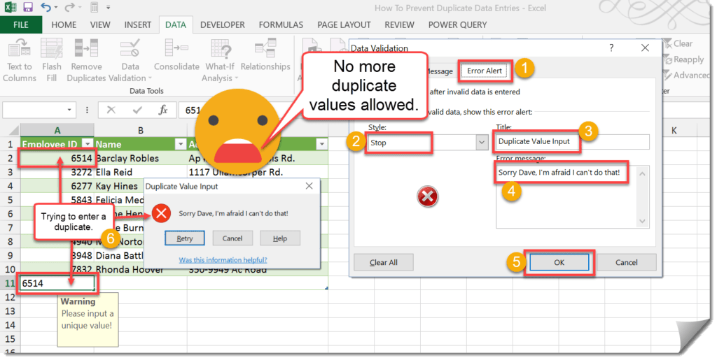Click the formula bar Cancel X icon
The width and height of the screenshot is (717, 360).
point(111,110)
